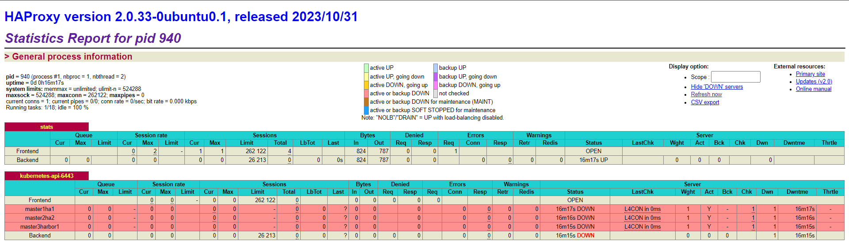Viewport: 849px width, 241px height.
Task: Click the Refresh now link
Action: click(x=706, y=94)
